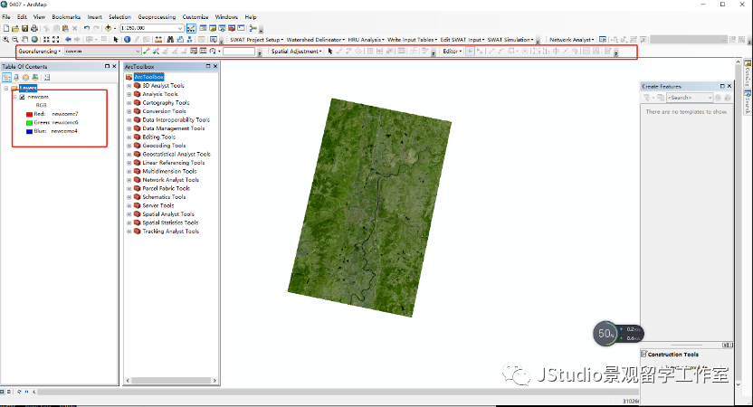Screen dimensions: 753x407
Task: Open the Geoprocessing menu
Action: [157, 17]
